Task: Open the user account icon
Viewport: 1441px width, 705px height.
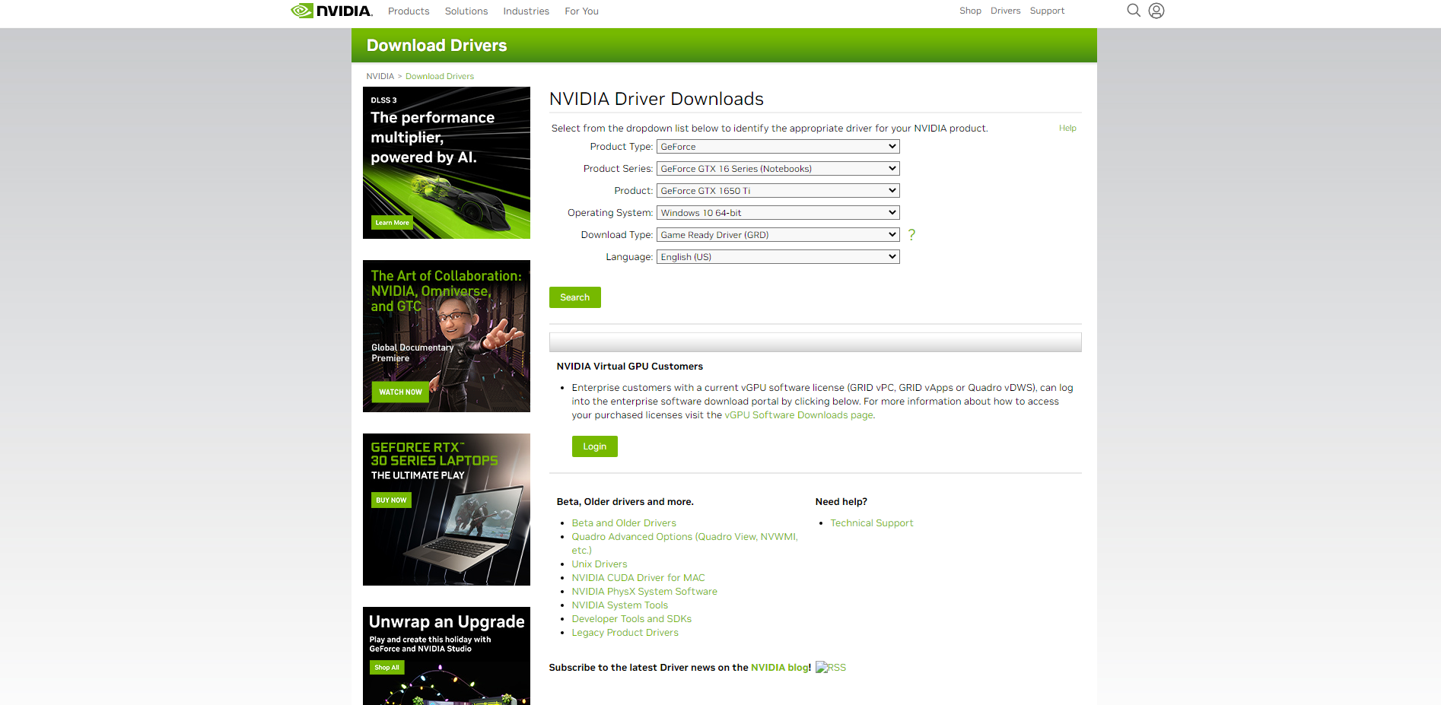Action: tap(1156, 11)
